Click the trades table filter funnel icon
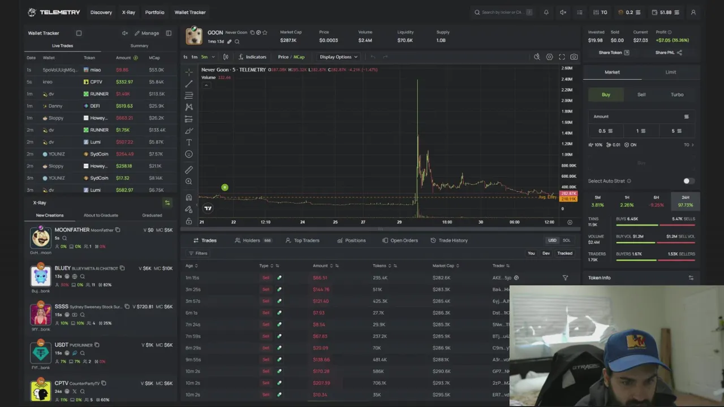Image resolution: width=724 pixels, height=407 pixels. pyautogui.click(x=565, y=278)
